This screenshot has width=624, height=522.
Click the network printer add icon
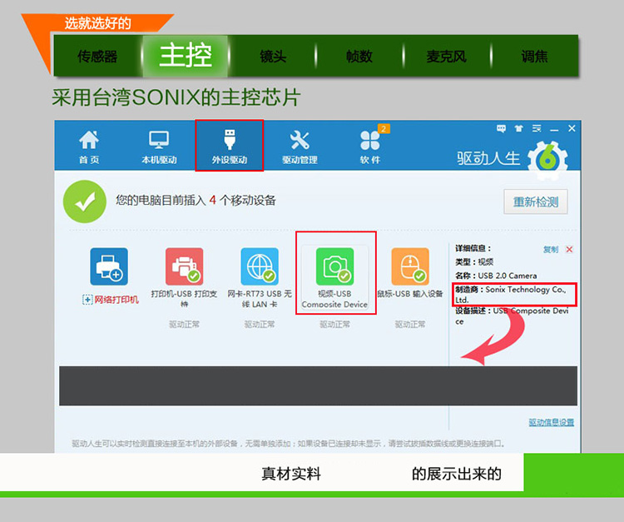(109, 266)
